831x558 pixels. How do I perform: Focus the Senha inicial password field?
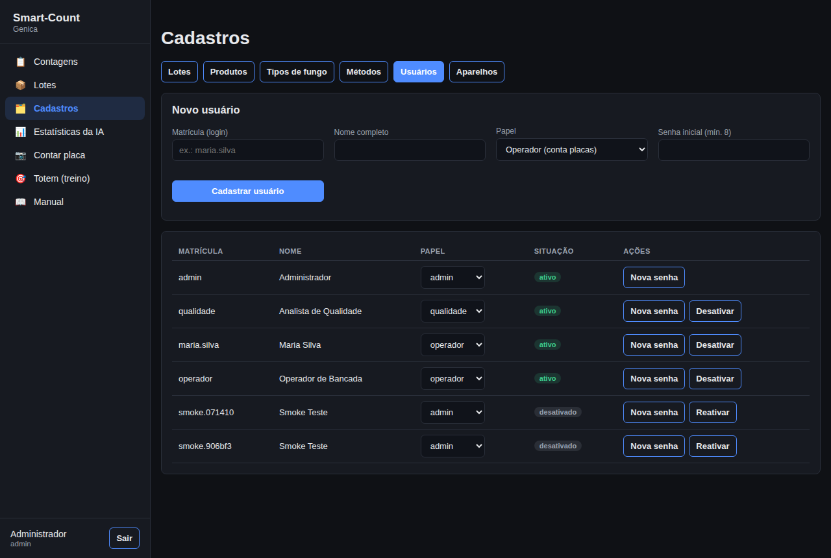point(734,150)
